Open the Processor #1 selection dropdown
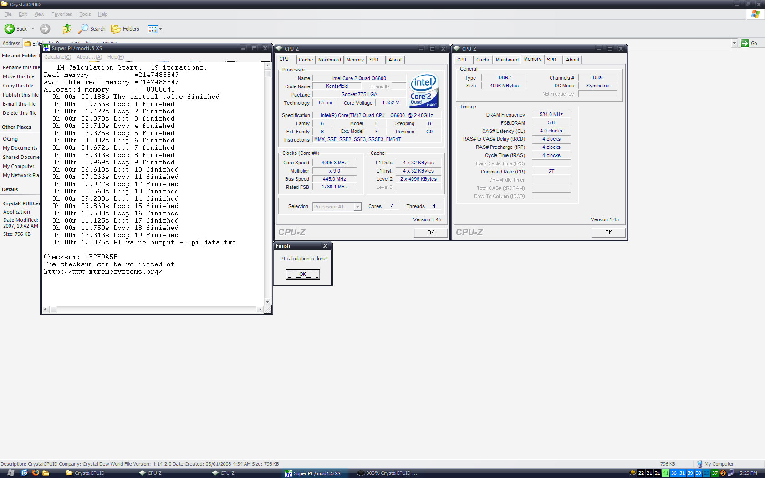 [337, 207]
